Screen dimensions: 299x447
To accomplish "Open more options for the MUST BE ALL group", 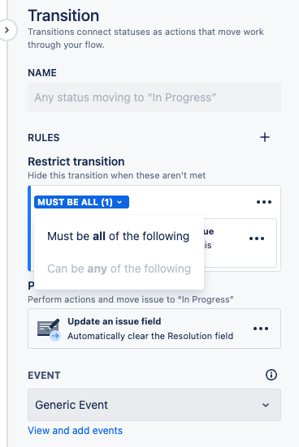I will coord(264,202).
